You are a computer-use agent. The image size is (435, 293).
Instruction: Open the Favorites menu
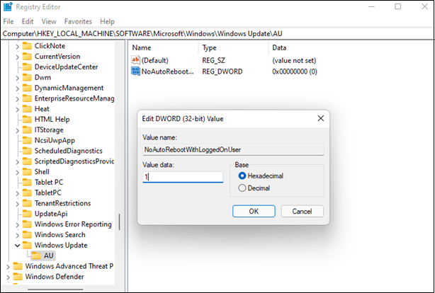point(79,22)
